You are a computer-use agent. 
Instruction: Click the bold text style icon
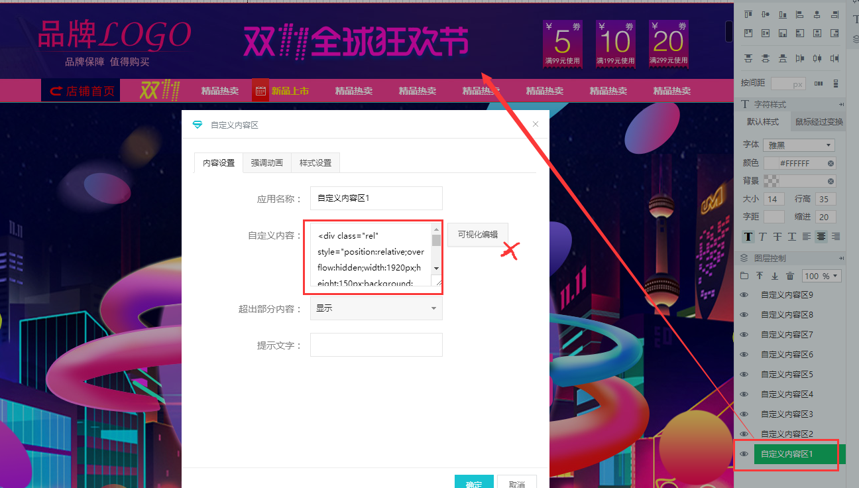coord(748,237)
